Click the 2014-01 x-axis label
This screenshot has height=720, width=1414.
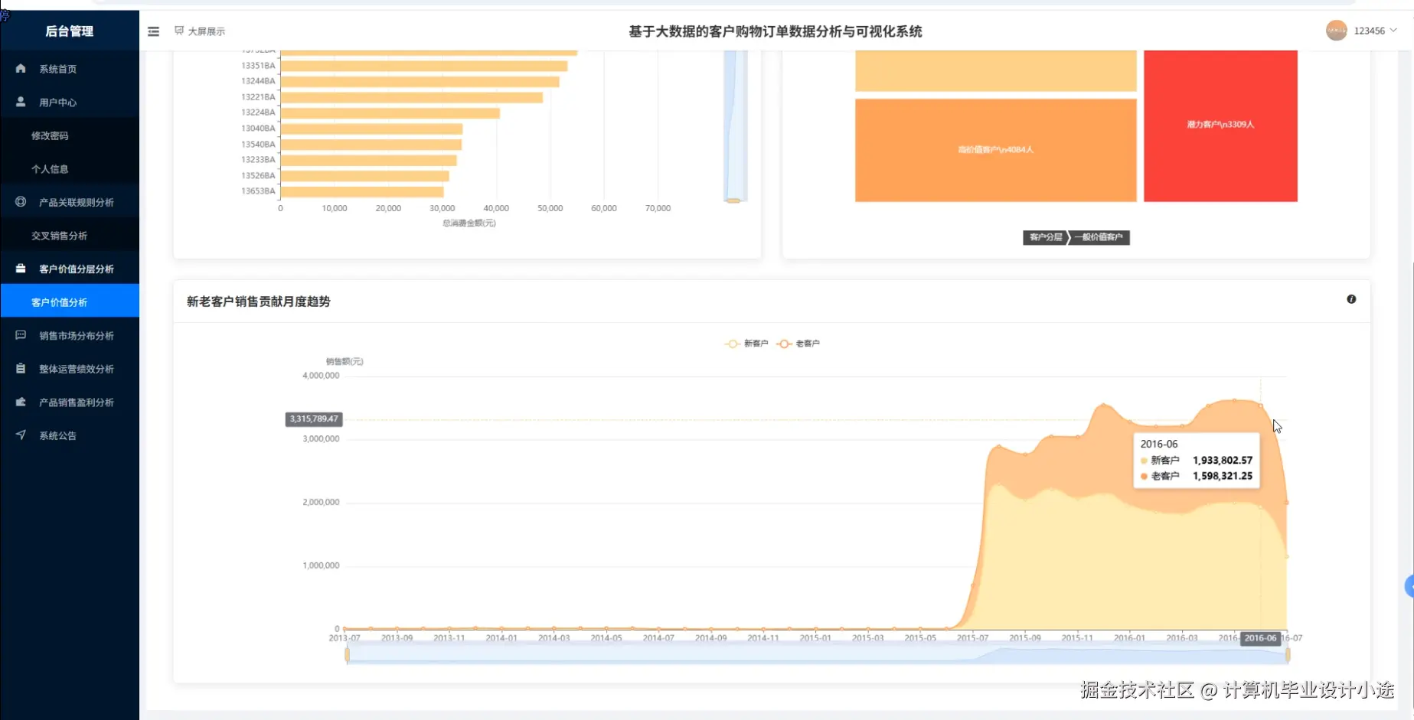point(501,638)
